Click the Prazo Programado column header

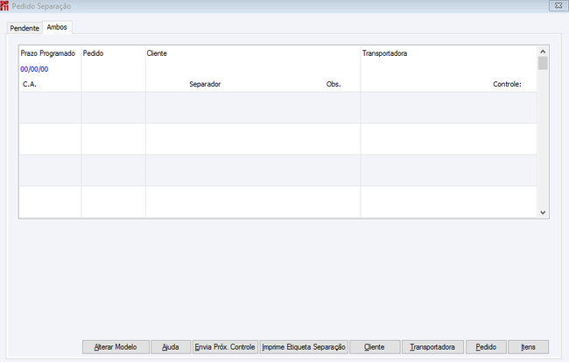(48, 53)
